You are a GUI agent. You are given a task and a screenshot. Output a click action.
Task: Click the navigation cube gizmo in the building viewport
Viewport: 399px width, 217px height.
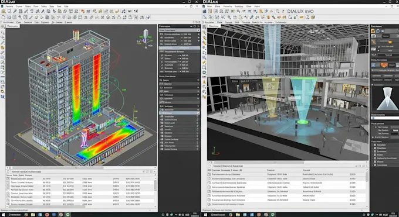pos(146,38)
